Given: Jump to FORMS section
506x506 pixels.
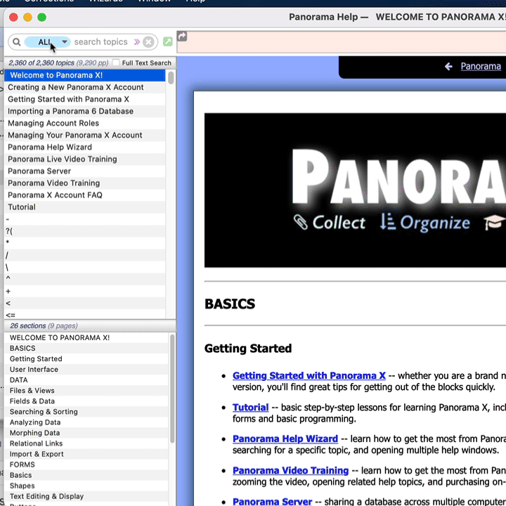Looking at the screenshot, I should (x=86, y=465).
